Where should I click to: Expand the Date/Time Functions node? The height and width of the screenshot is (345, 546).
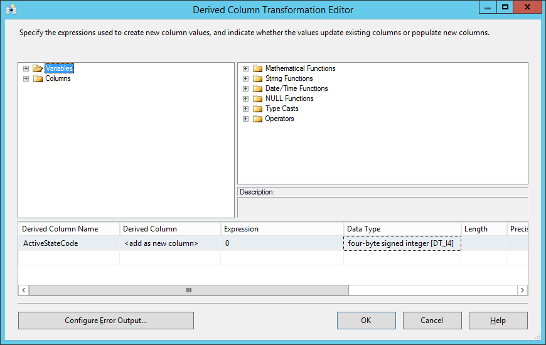(246, 89)
